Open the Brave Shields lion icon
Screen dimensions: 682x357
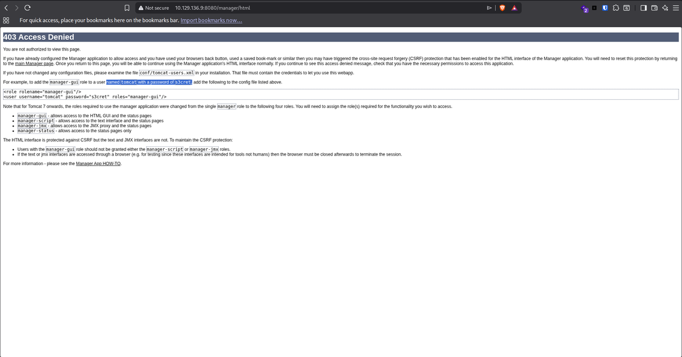(502, 8)
